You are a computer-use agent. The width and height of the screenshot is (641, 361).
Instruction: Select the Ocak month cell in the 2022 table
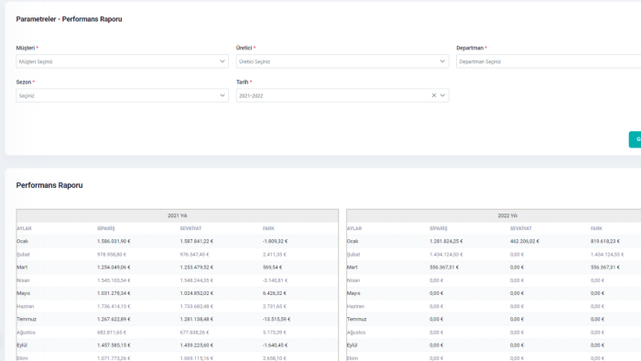(x=353, y=241)
